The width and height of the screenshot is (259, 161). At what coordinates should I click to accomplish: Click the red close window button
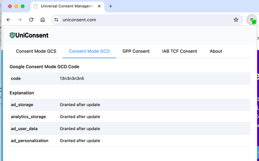[x=10, y=6]
